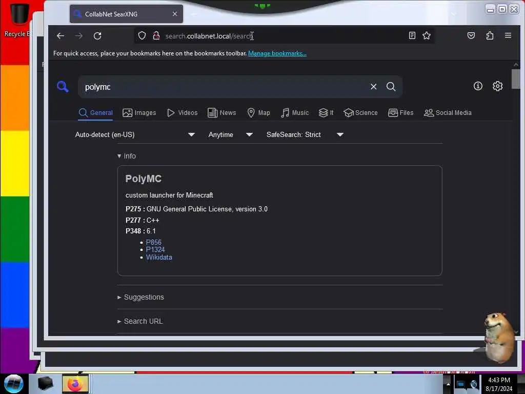Click the SearXNG magnifier logo
525x394 pixels.
coord(63,86)
